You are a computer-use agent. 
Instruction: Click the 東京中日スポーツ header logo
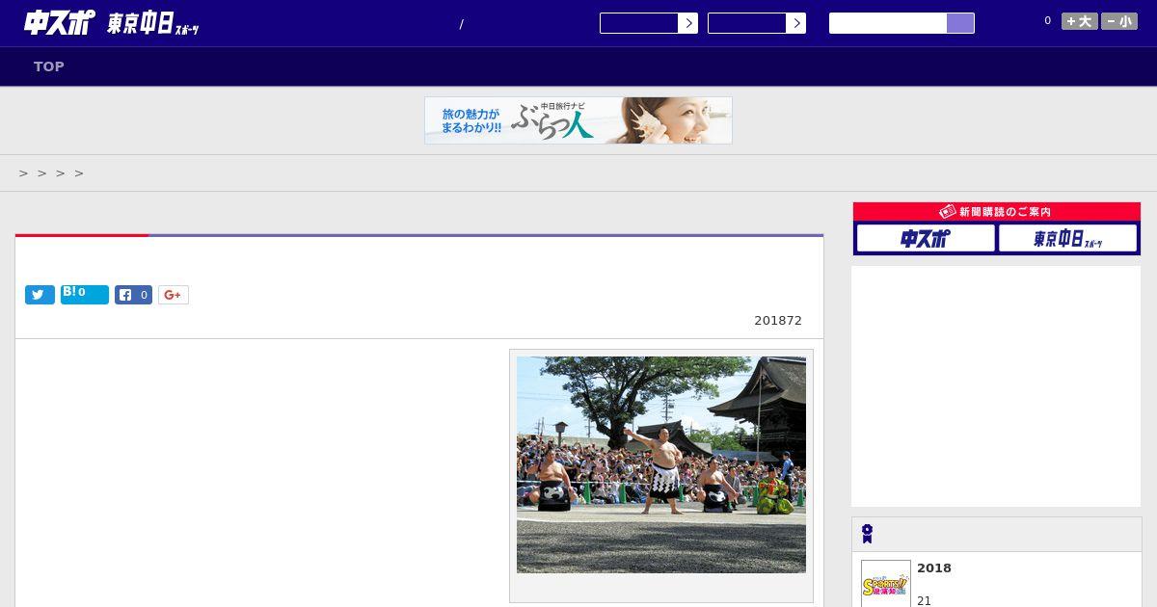[x=153, y=24]
